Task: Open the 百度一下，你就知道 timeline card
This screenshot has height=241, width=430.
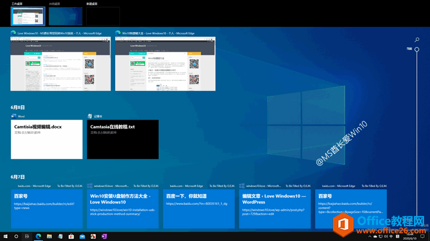Action: point(199,208)
